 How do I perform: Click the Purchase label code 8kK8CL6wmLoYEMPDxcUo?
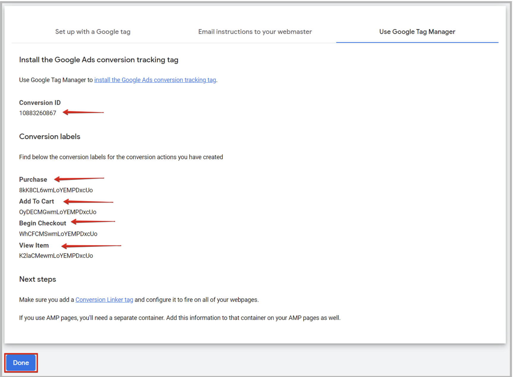(56, 190)
